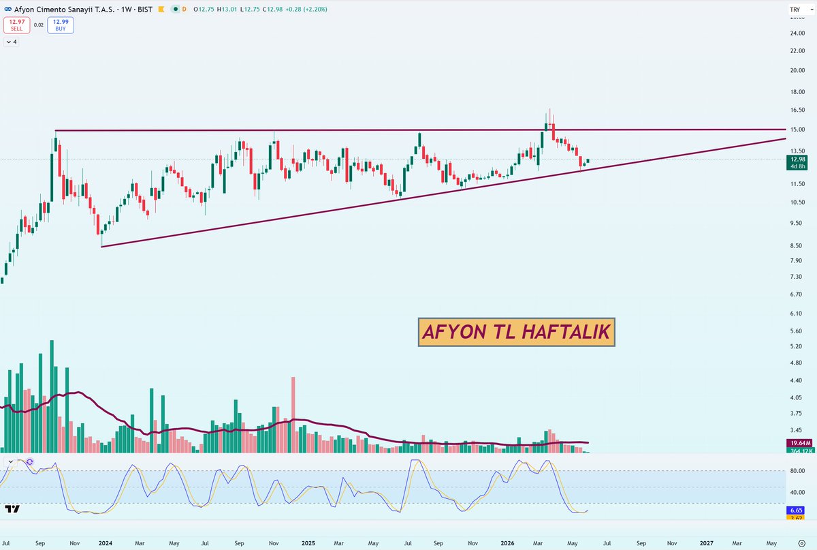817x550 pixels.
Task: Click the Afyon Cimento Sanayii T.A.S. symbol title
Action: pos(65,10)
